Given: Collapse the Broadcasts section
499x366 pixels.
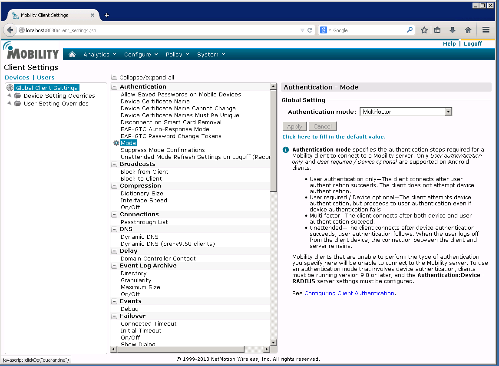Looking at the screenshot, I should coord(115,164).
